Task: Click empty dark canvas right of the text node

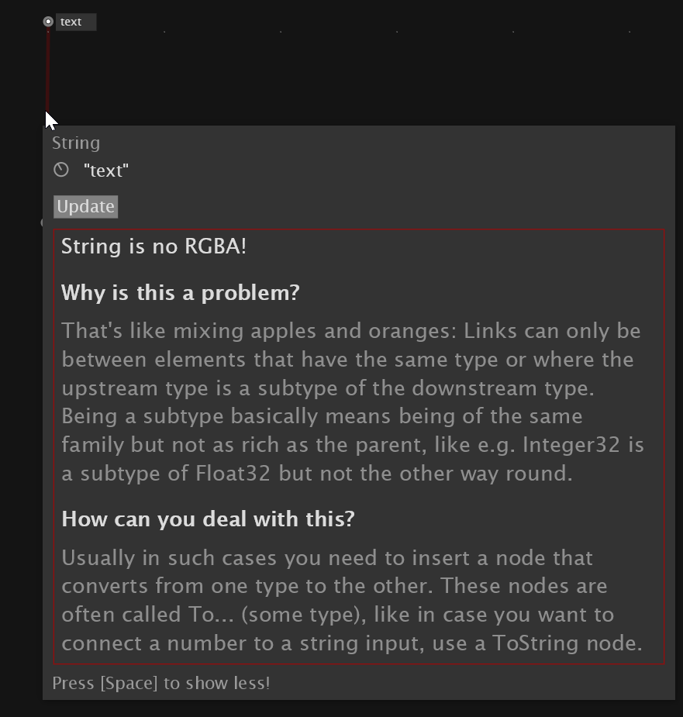Action: 366,73
